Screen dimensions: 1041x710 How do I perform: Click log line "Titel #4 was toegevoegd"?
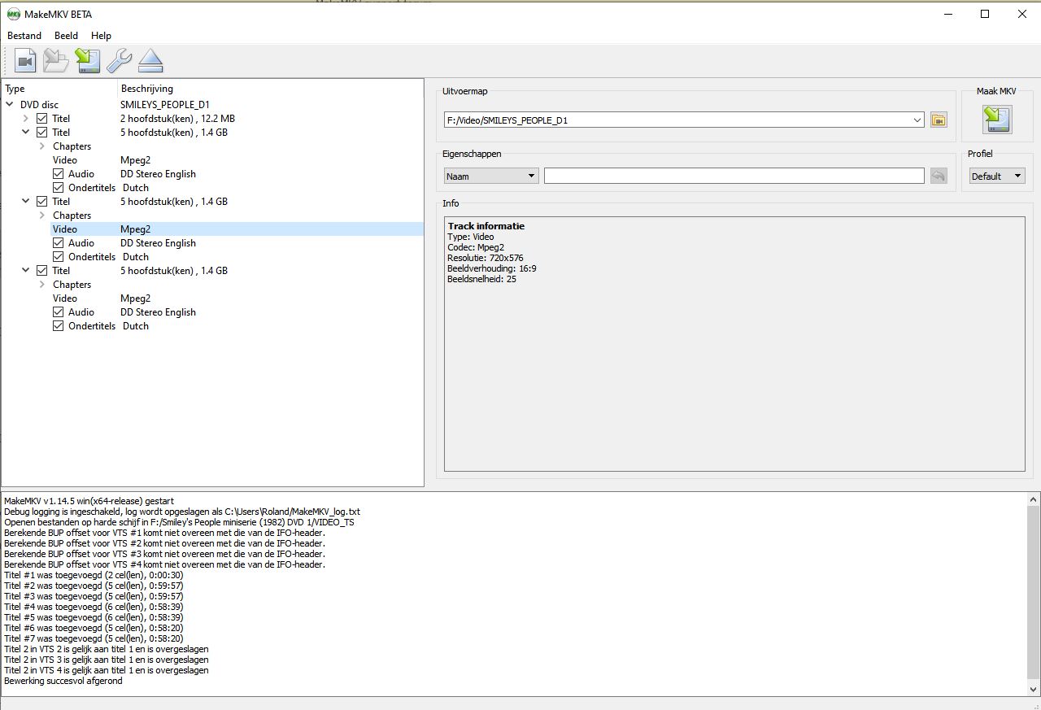pos(94,607)
